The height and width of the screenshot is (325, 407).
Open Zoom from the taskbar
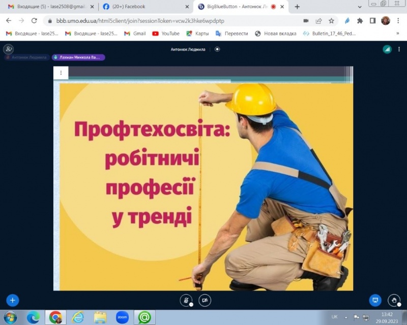coord(122,317)
